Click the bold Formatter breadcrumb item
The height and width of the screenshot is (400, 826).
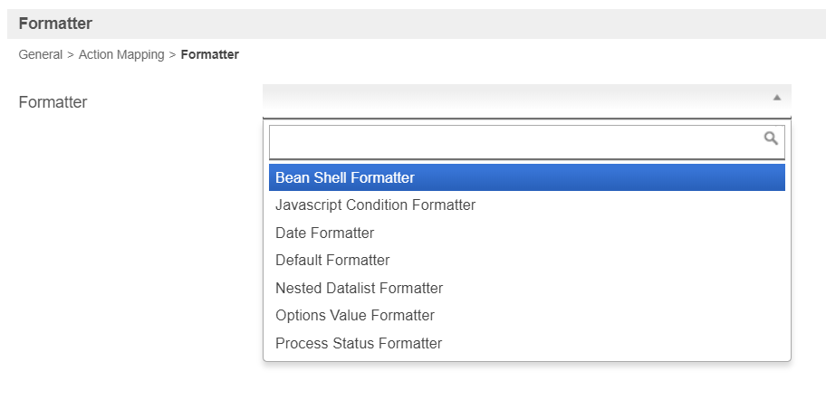(x=210, y=55)
